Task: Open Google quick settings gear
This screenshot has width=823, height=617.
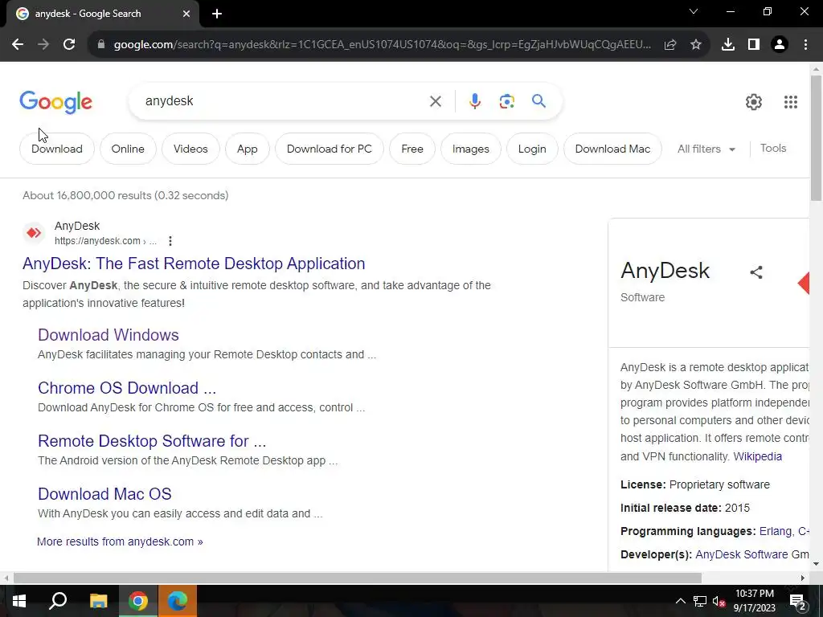Action: [754, 102]
